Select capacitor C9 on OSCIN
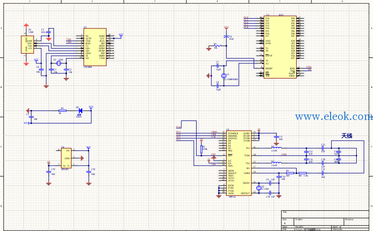Screen dimensions: 373x231 tap(270, 183)
